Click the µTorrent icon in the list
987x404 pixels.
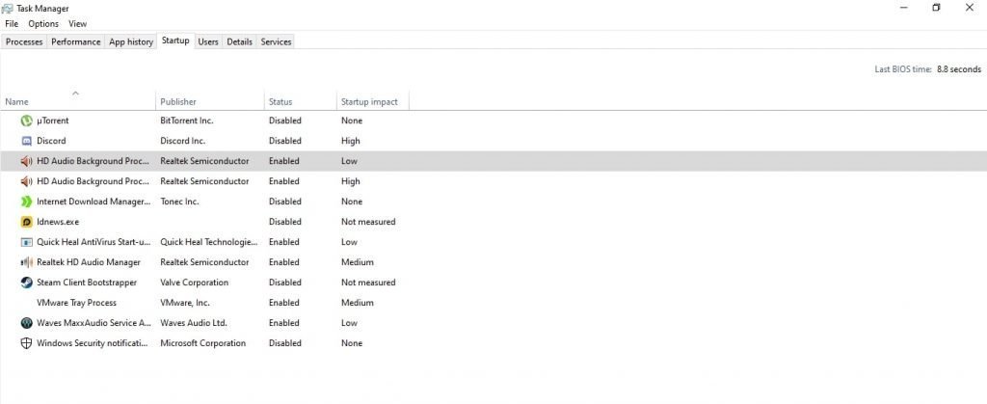click(x=27, y=121)
